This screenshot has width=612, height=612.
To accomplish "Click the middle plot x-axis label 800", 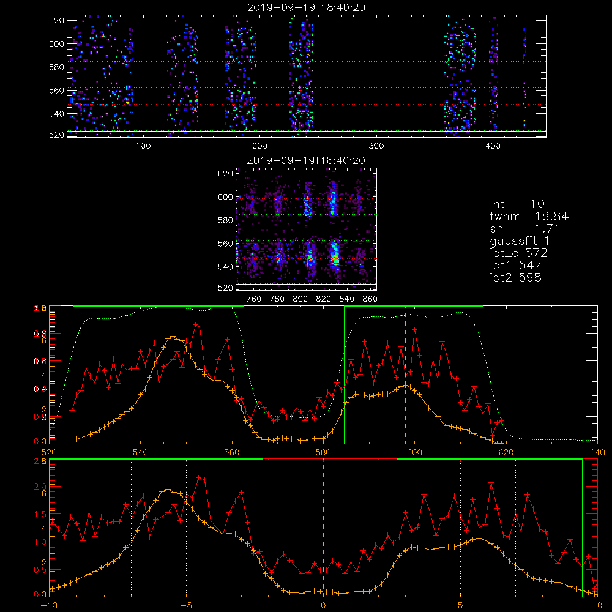I will pos(300,299).
